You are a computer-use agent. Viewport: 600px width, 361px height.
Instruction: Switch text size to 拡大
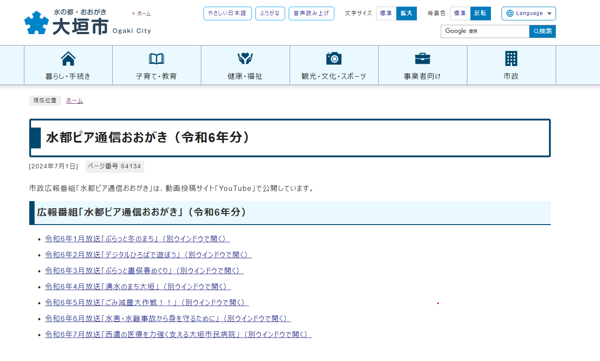[x=406, y=13]
